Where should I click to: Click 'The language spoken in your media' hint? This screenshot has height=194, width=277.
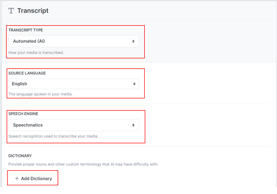click(x=41, y=94)
